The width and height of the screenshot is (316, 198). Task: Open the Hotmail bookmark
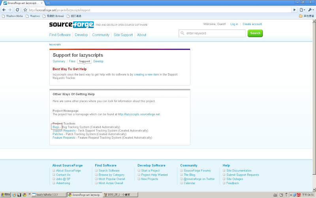(x=53, y=16)
